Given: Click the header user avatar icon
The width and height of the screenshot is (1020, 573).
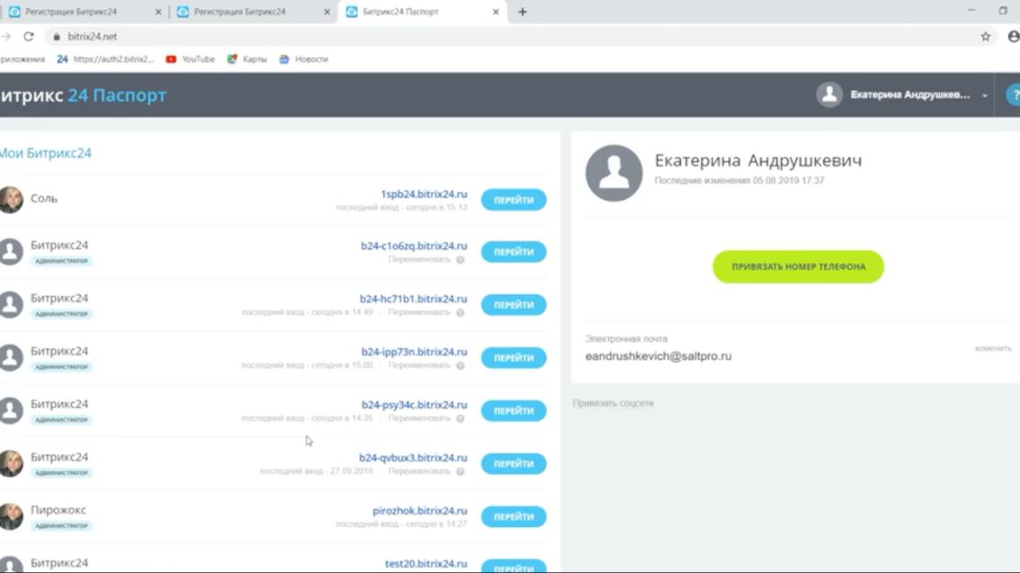Looking at the screenshot, I should click(830, 95).
